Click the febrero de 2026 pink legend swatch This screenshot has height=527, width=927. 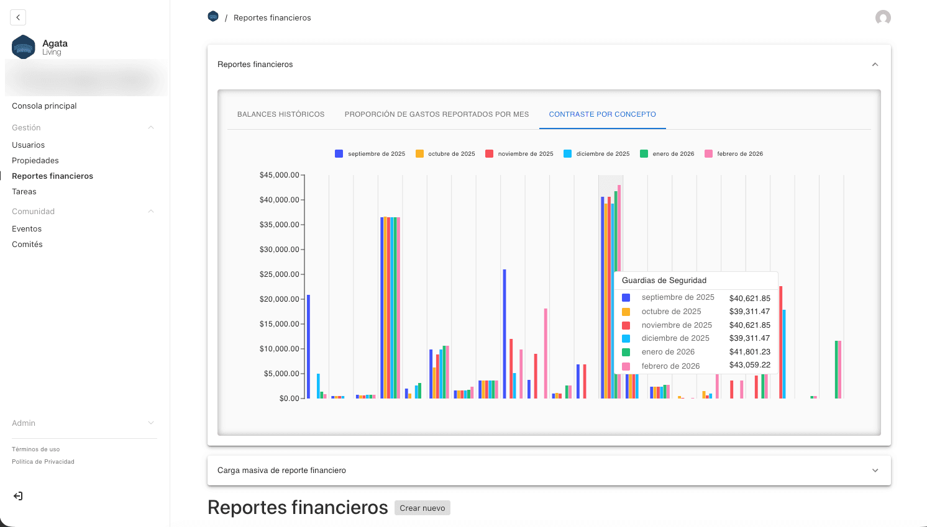click(708, 153)
